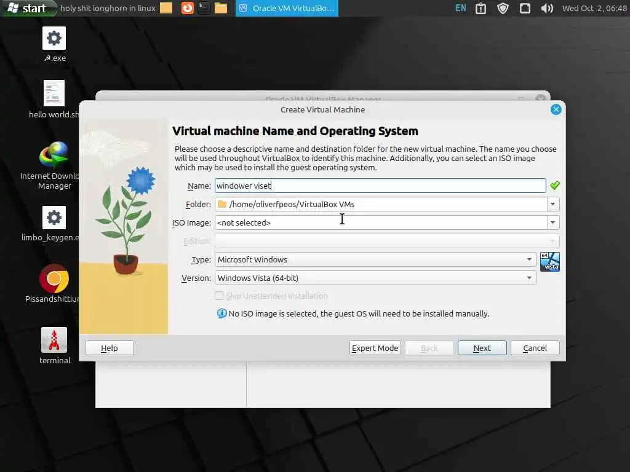630x472 pixels.
Task: Launch the Firefox browser from taskbar
Action: 187,8
